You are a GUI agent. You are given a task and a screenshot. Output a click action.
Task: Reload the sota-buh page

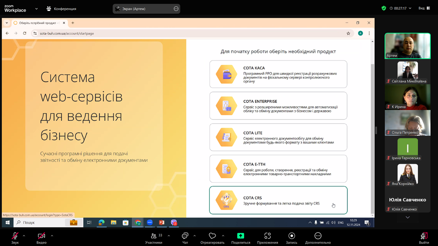pos(25,33)
